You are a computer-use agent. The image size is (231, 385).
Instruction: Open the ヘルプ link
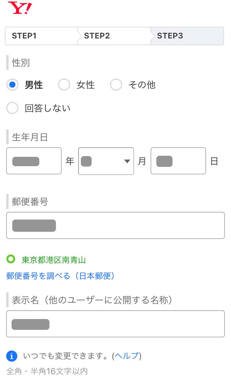point(127,356)
